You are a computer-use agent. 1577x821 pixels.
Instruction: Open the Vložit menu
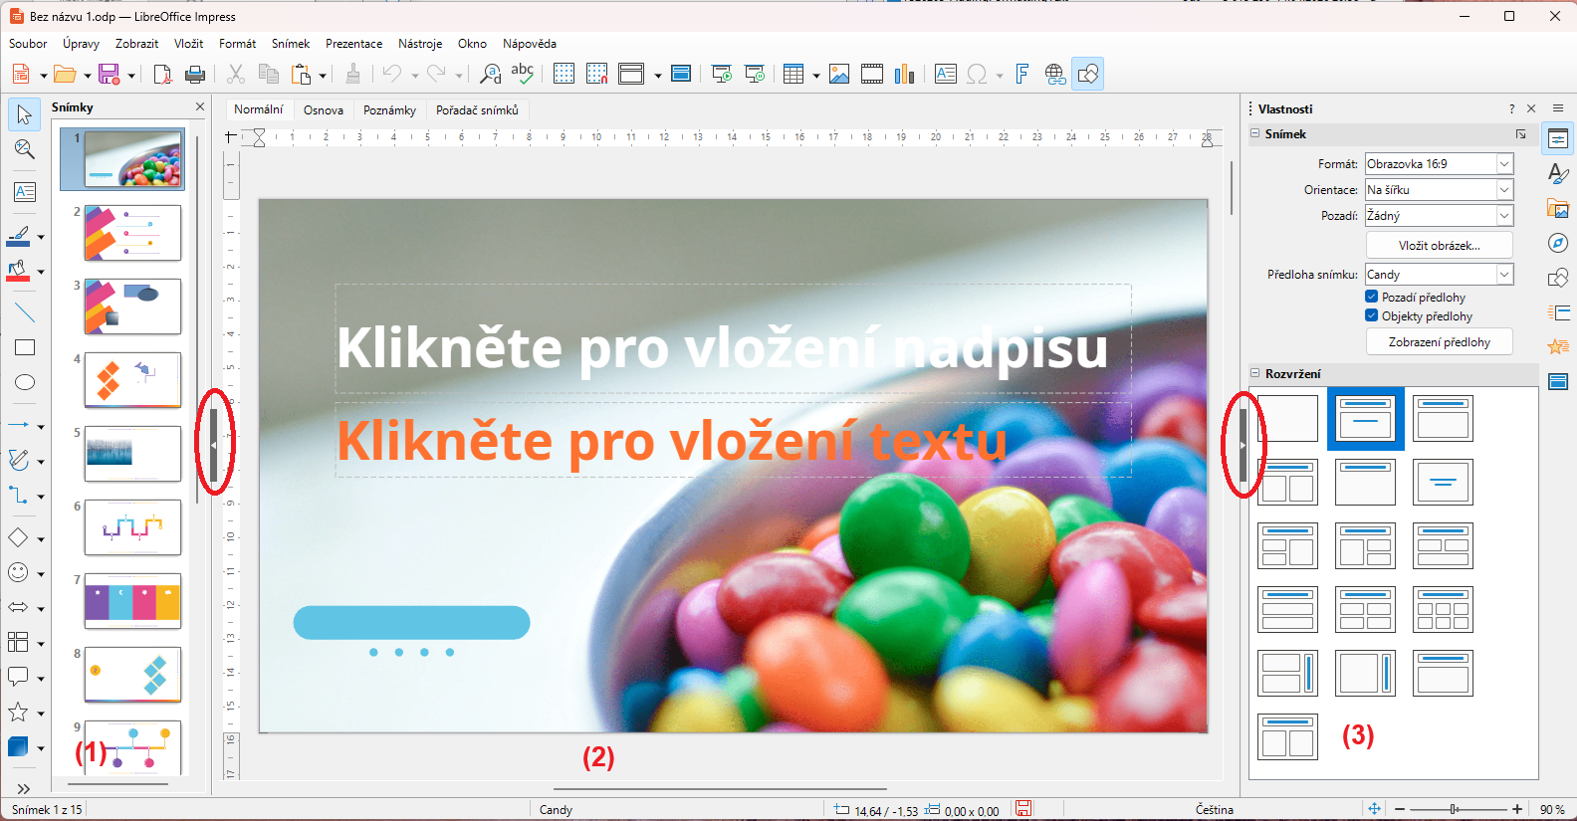[x=188, y=44]
